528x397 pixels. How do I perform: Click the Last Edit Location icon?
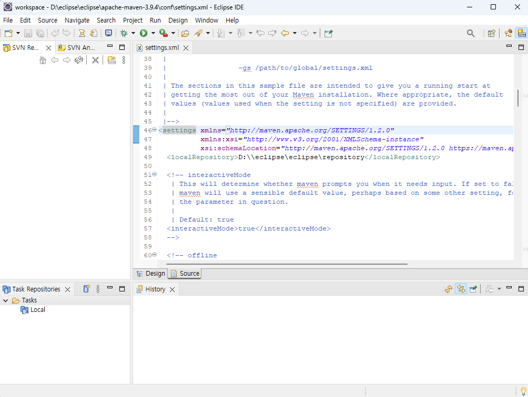(x=260, y=33)
